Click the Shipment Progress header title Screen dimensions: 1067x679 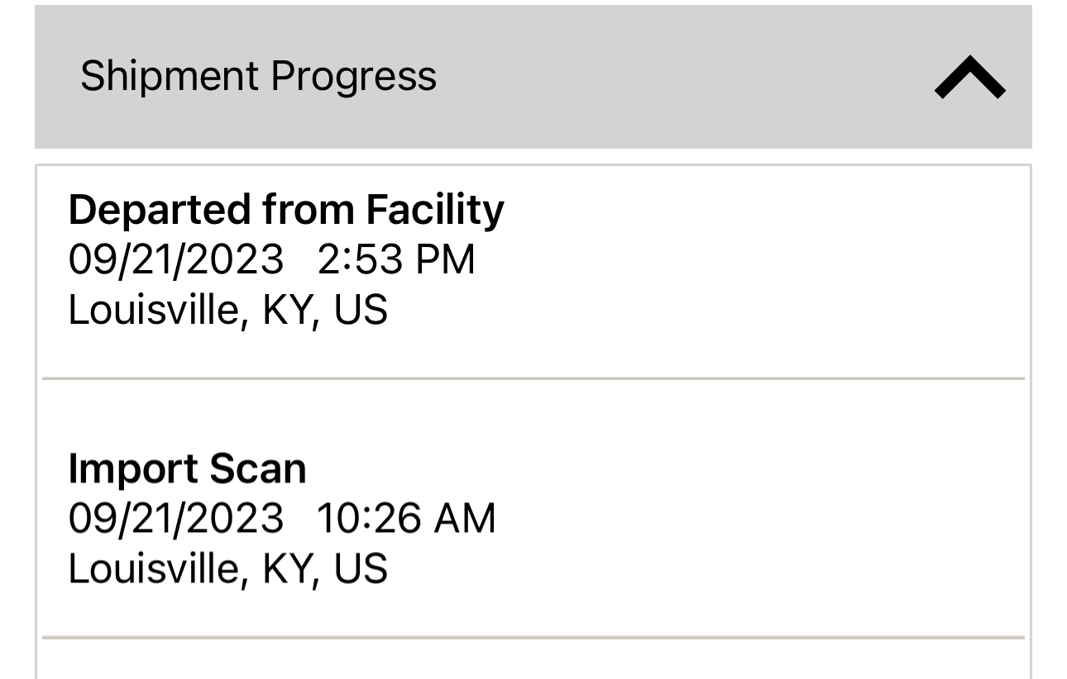(258, 77)
